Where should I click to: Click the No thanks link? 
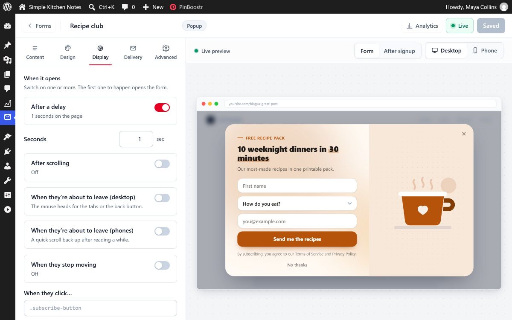coord(297,265)
